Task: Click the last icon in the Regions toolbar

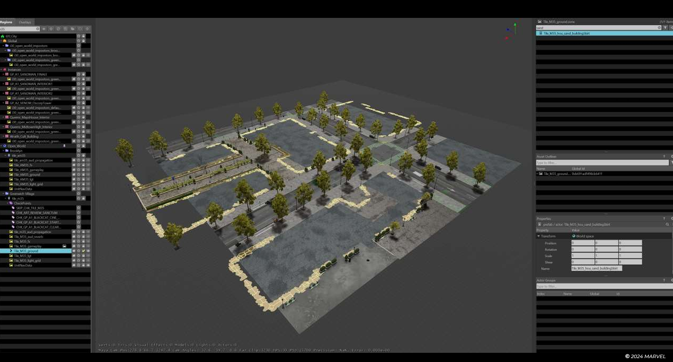Action: click(x=88, y=29)
